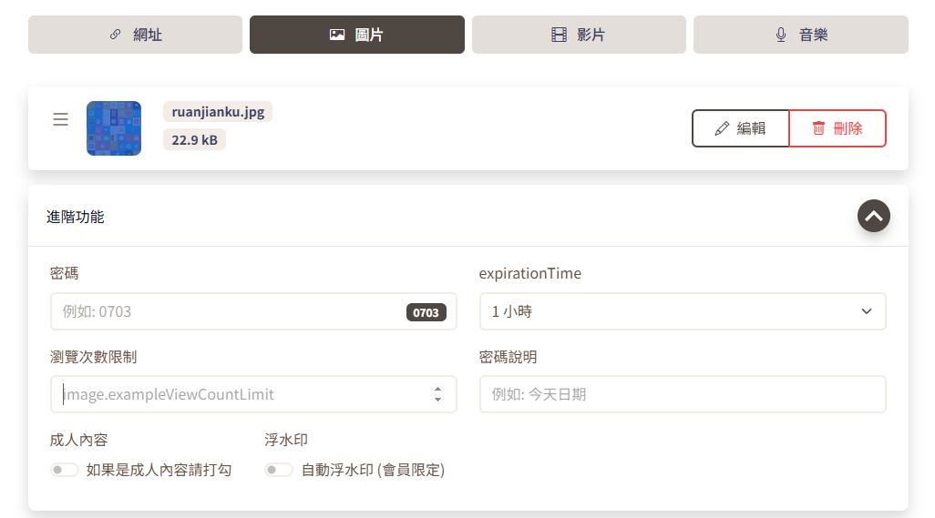Image resolution: width=935 pixels, height=518 pixels.
Task: Click the picture icon in 圖片 tab
Action: pos(337,35)
